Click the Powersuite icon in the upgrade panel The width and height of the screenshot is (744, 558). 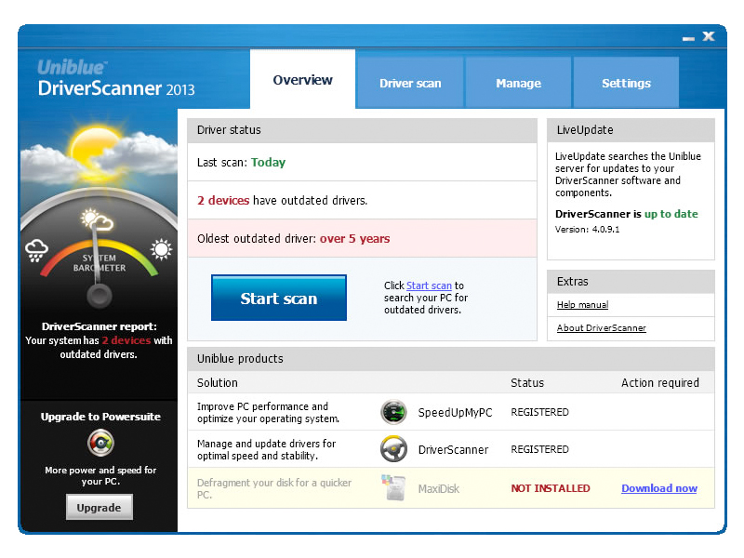pos(100,444)
